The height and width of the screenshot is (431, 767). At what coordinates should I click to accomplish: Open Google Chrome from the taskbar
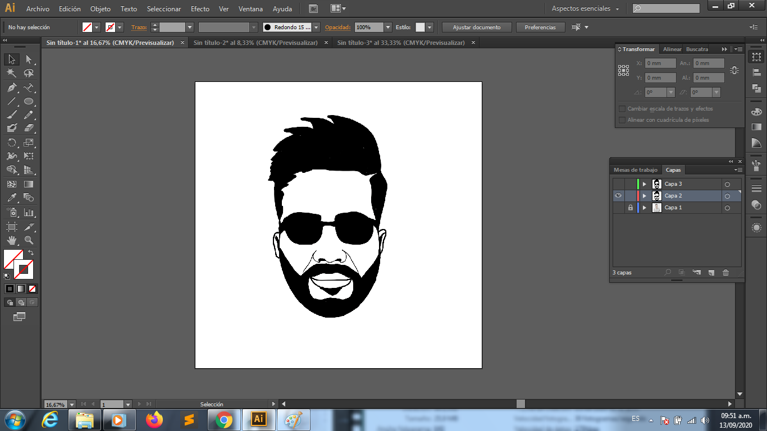click(x=223, y=420)
